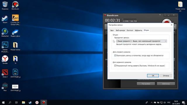Select the Новая папка (2) folder icon
The image size is (187, 105).
[180, 6]
